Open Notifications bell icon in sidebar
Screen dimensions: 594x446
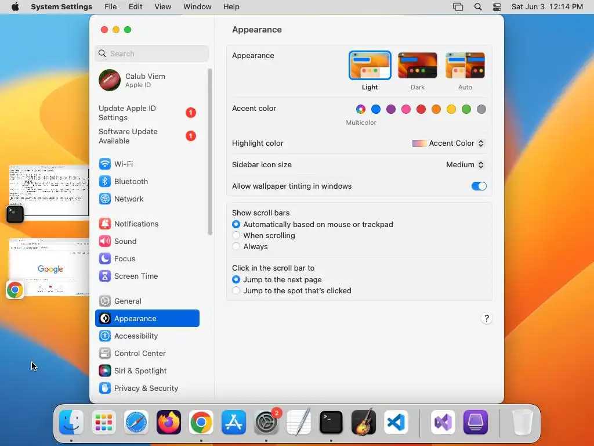[x=104, y=224]
